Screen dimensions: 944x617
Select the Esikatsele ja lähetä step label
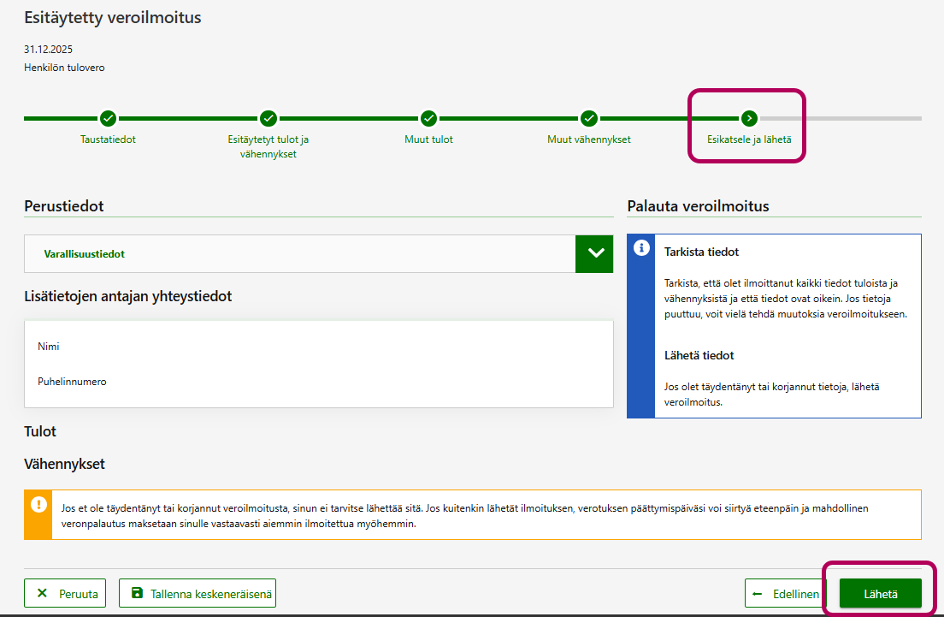pos(749,139)
